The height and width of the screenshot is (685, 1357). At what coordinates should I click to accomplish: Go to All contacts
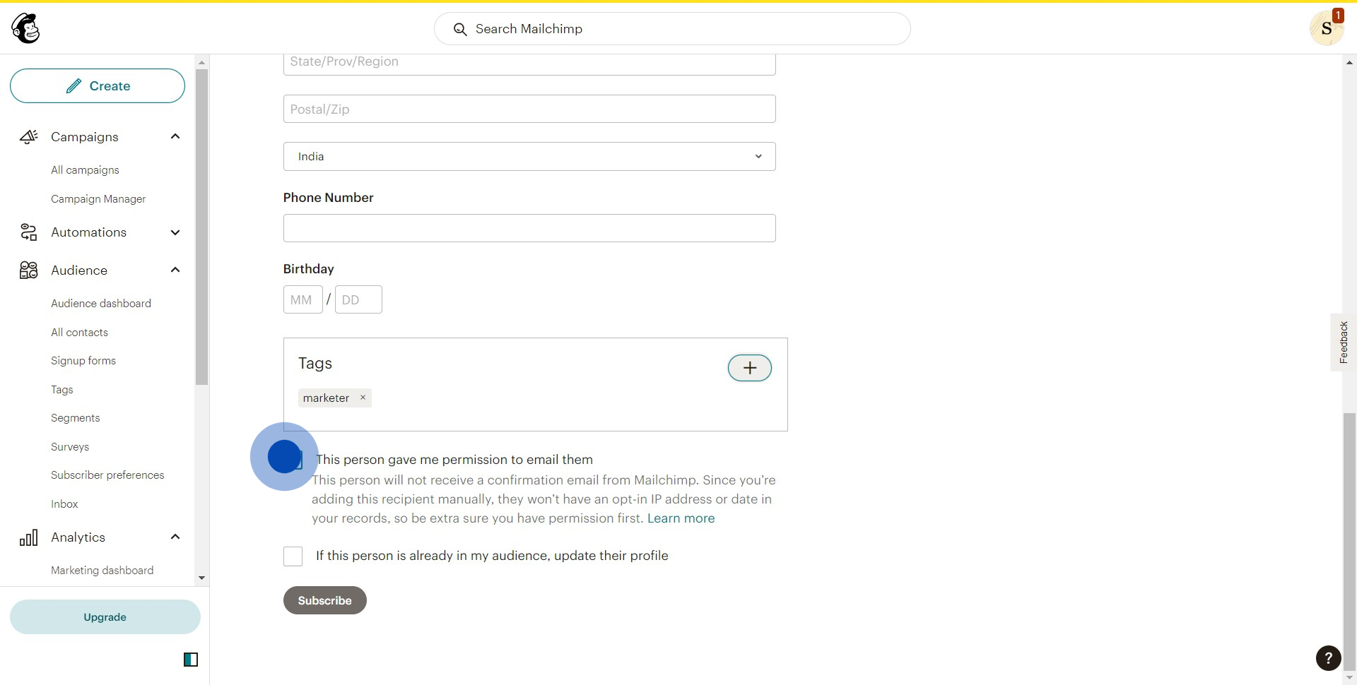coord(79,333)
